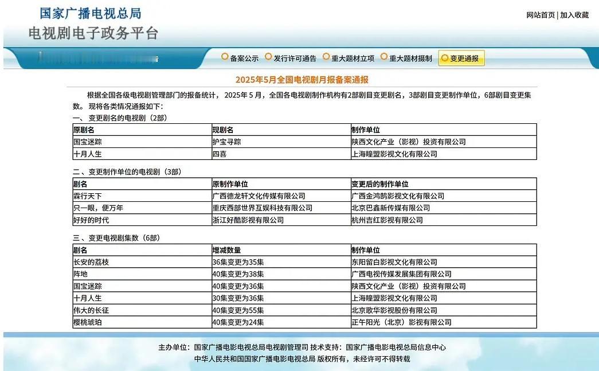
Task: Click the 国家广播电视总局 logo title
Action: (91, 13)
